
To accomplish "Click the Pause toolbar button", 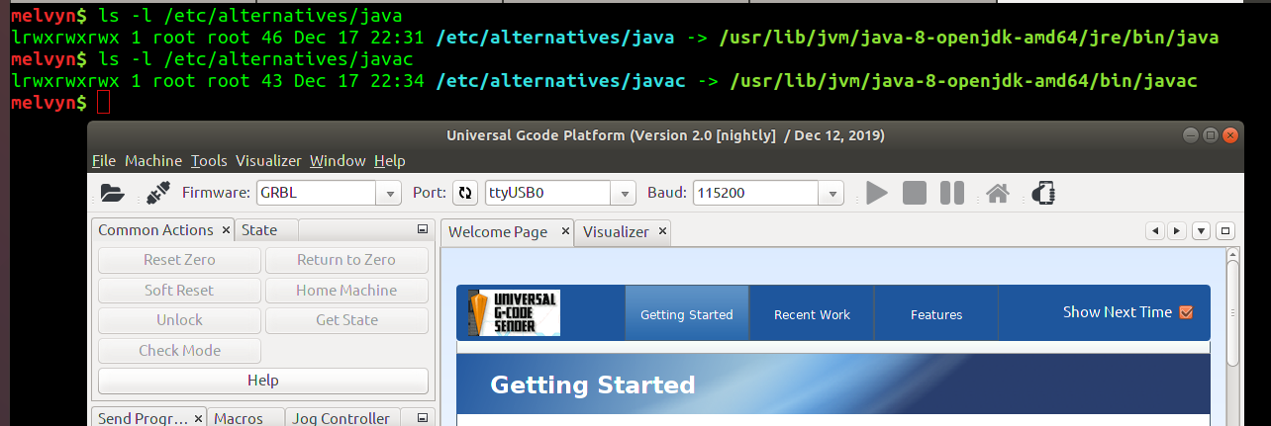I will (951, 193).
